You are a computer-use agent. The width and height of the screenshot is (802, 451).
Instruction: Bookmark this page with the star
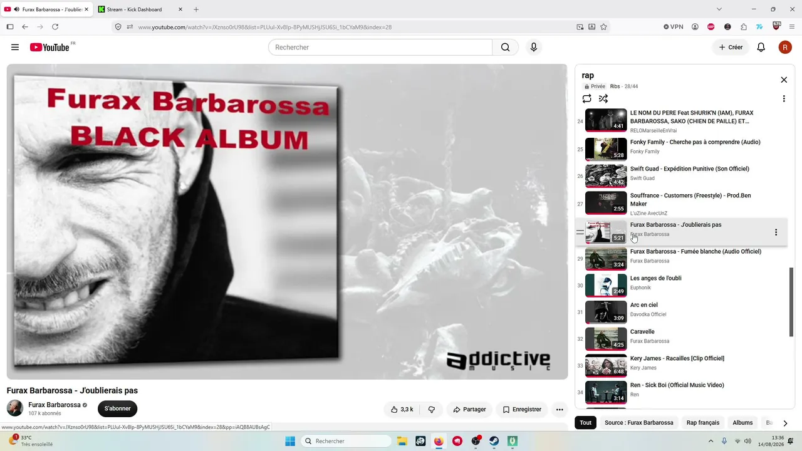pyautogui.click(x=604, y=27)
